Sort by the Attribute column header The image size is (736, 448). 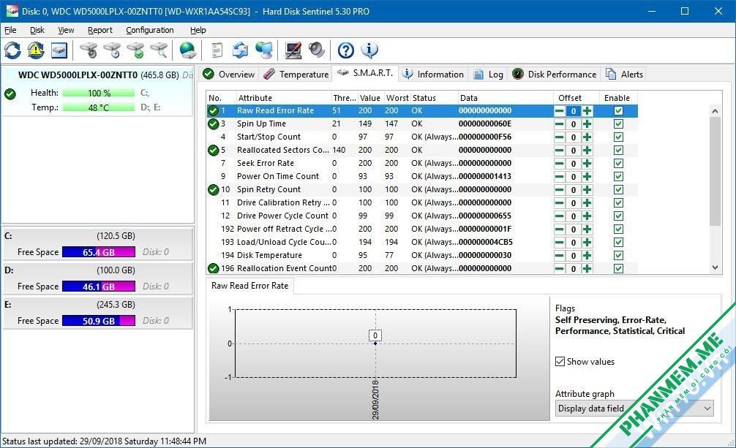pyautogui.click(x=284, y=98)
